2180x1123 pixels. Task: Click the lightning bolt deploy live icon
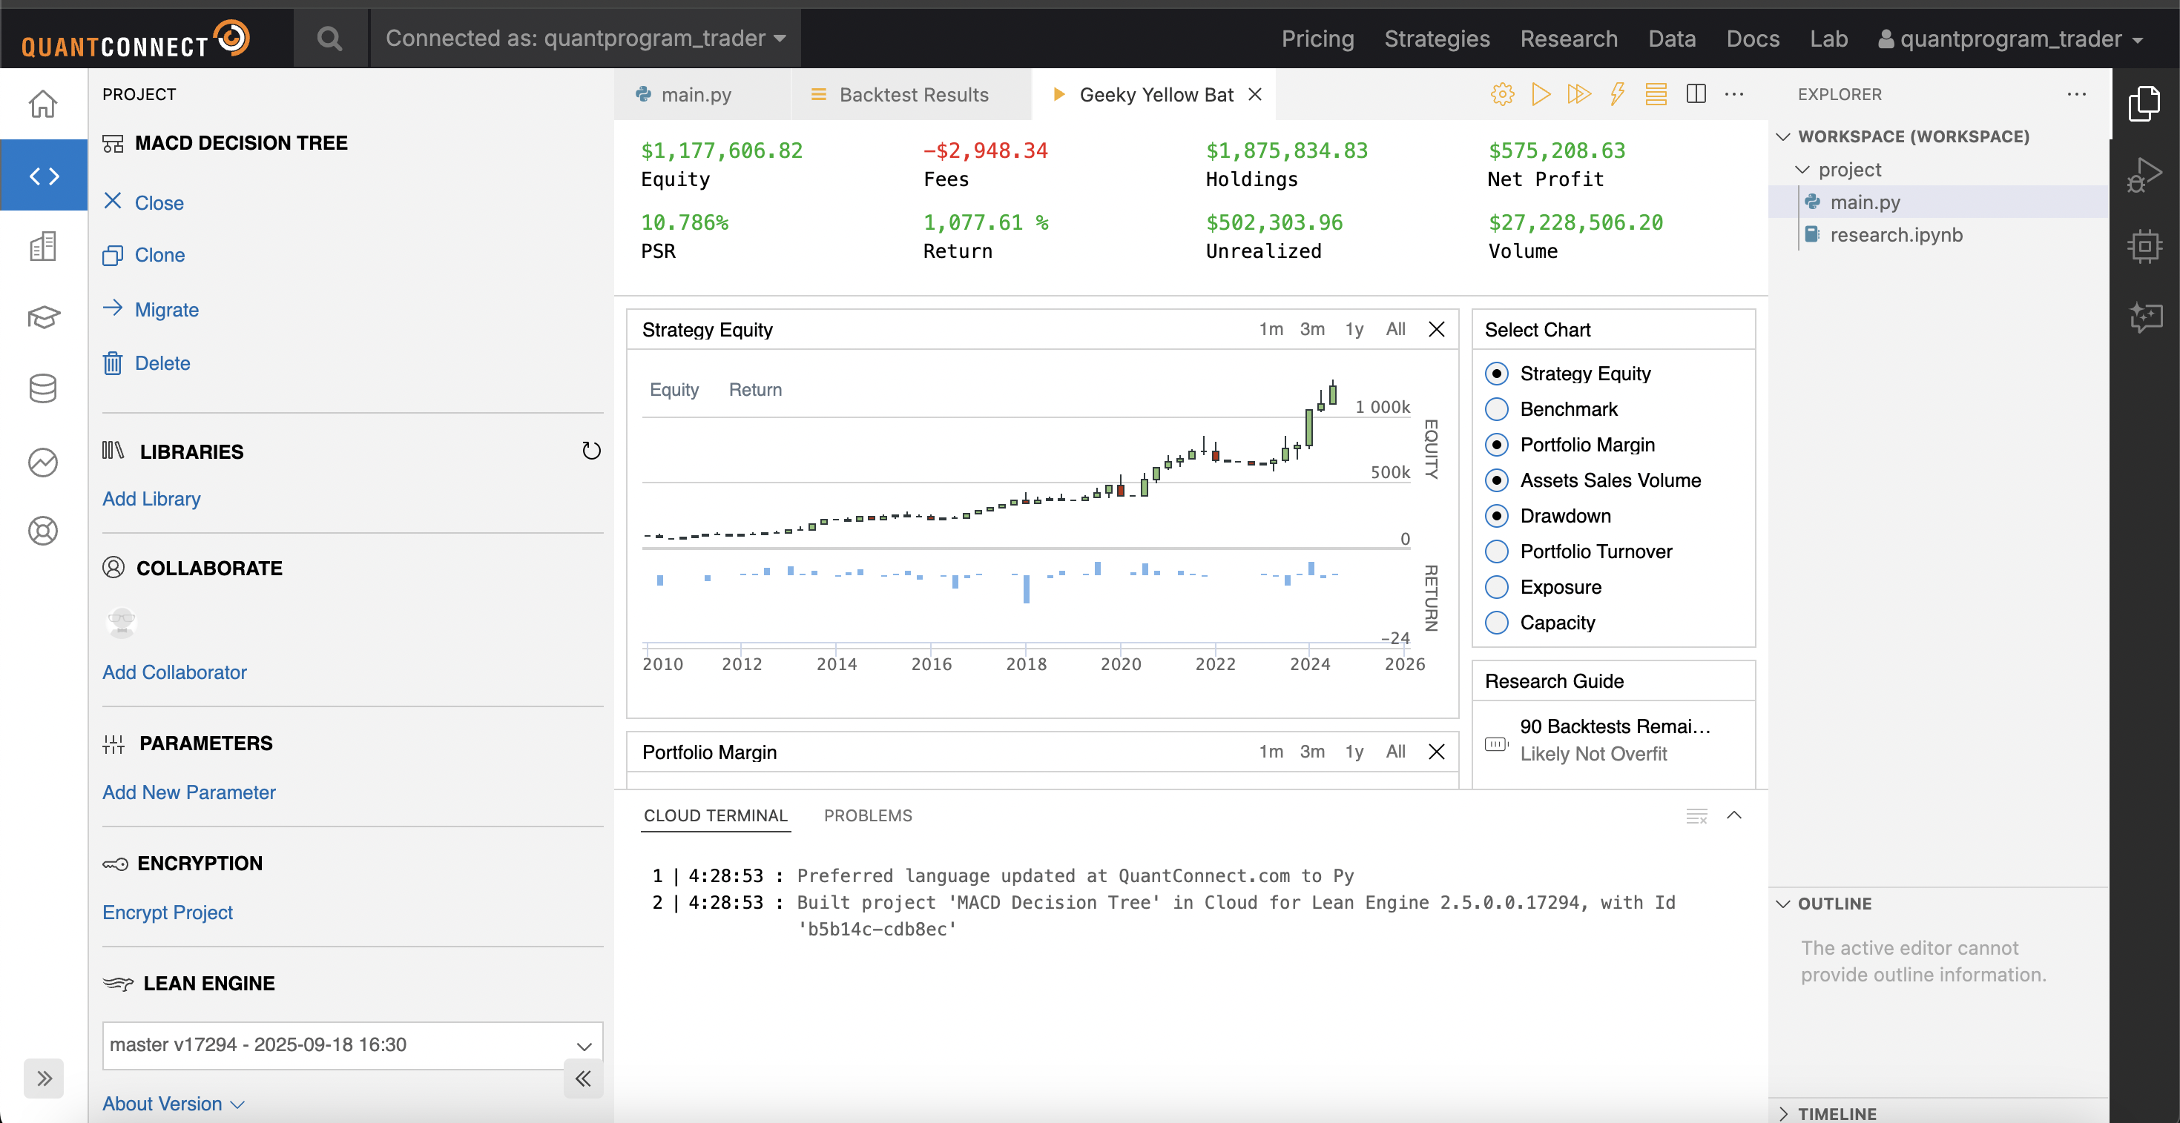[x=1616, y=94]
